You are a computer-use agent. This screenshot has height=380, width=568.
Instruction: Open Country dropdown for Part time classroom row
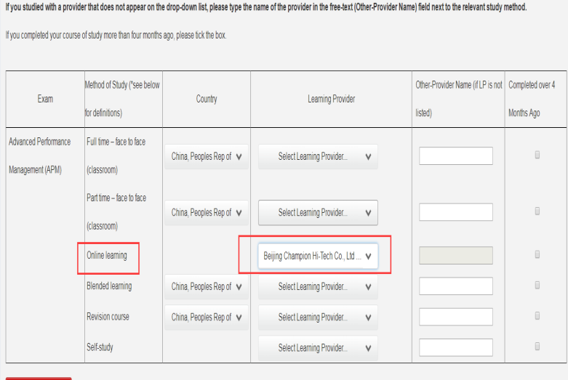pyautogui.click(x=207, y=213)
